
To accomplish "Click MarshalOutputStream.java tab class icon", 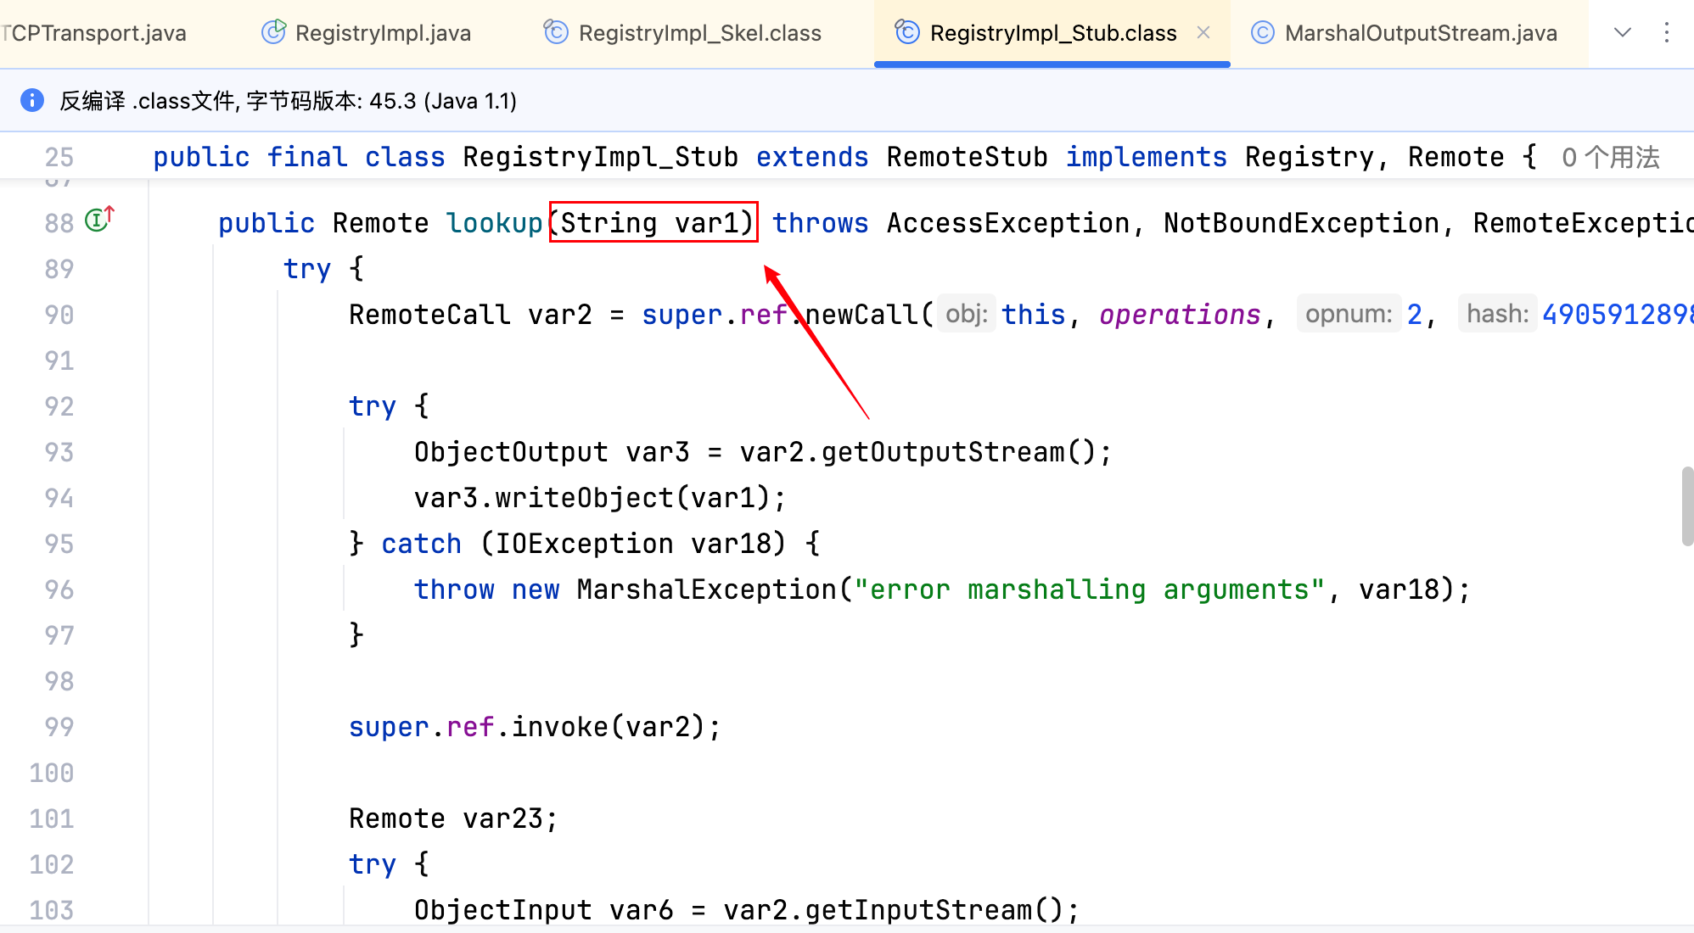I will click(x=1263, y=32).
